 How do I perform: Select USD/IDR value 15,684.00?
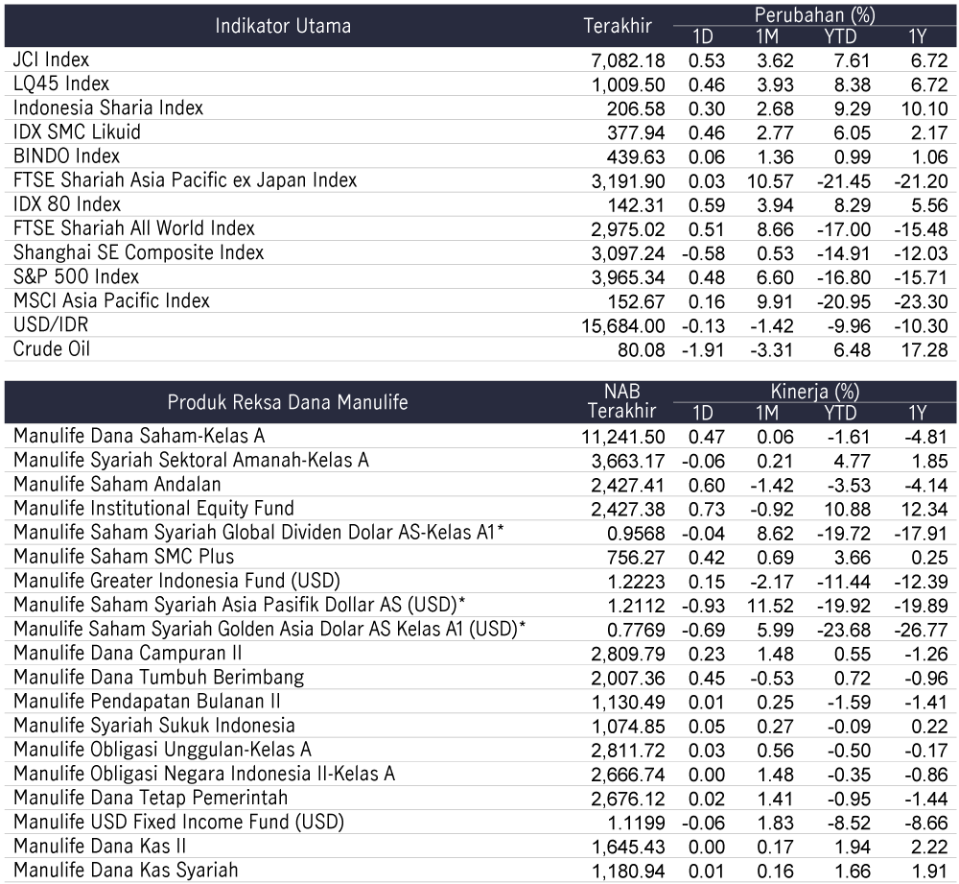[623, 325]
